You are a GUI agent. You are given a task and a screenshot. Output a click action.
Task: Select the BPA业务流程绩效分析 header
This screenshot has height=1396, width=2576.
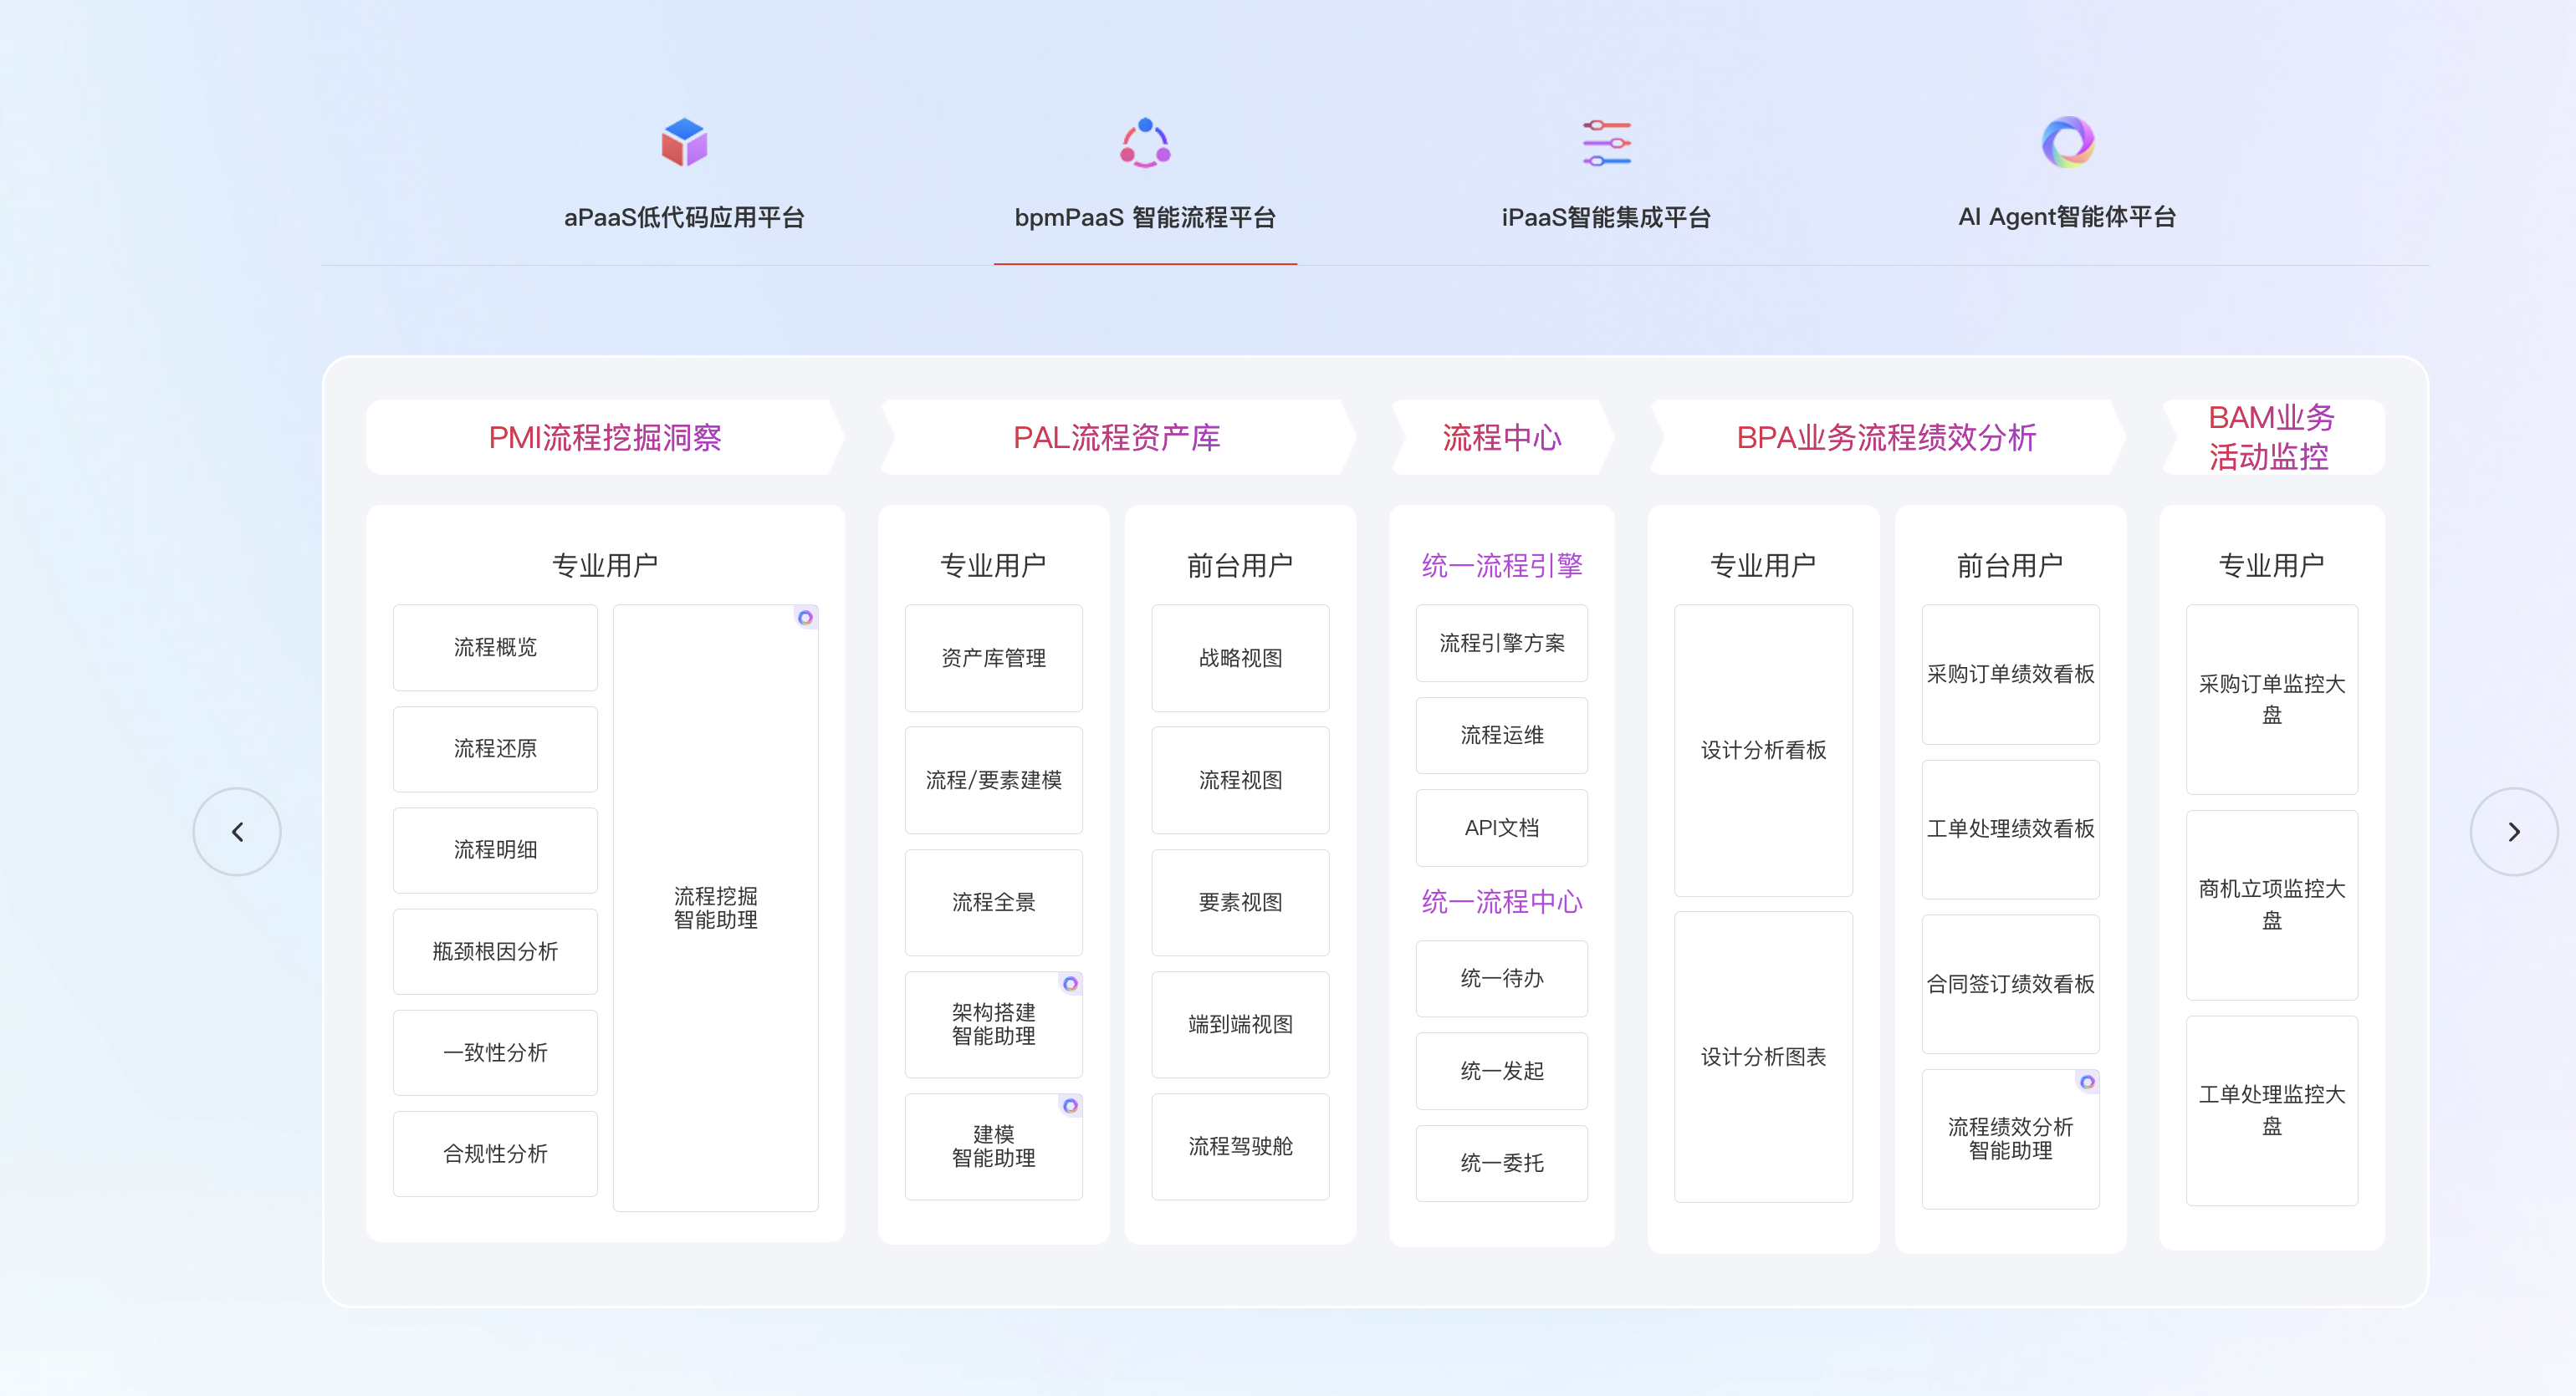click(x=1886, y=438)
